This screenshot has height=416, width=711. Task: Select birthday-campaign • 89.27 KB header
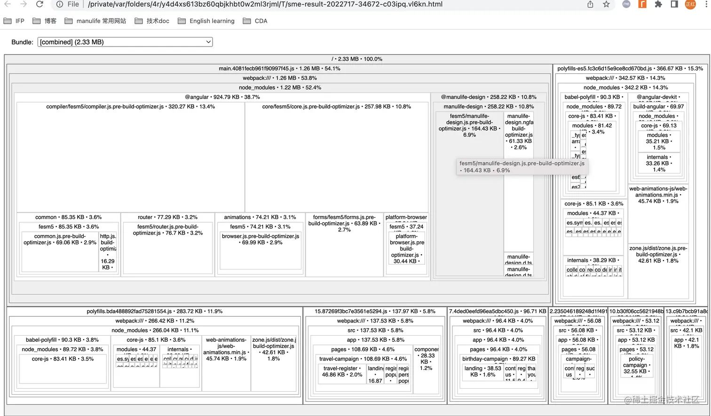click(499, 359)
